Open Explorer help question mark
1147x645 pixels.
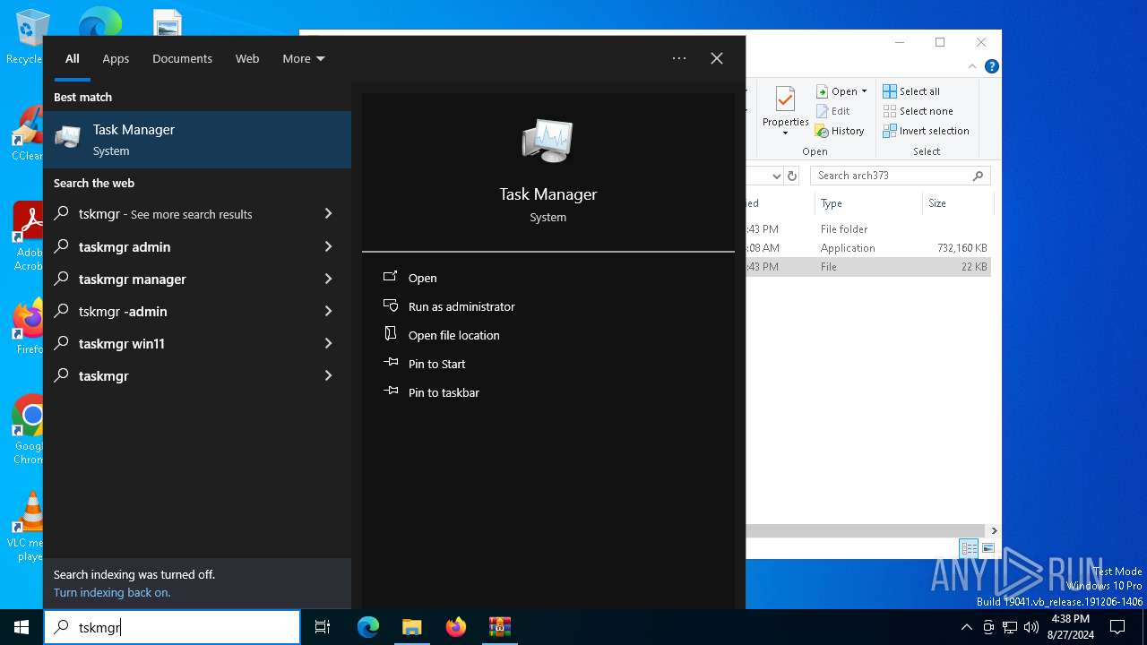point(991,66)
